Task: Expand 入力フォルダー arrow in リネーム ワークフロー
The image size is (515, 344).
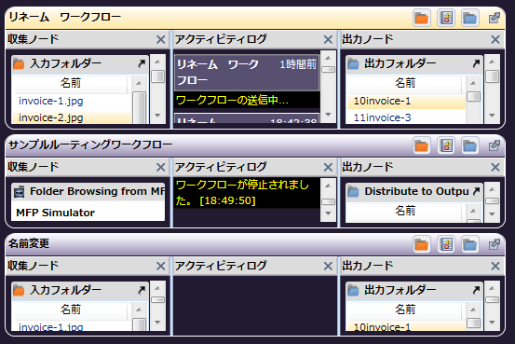Action: pyautogui.click(x=142, y=63)
